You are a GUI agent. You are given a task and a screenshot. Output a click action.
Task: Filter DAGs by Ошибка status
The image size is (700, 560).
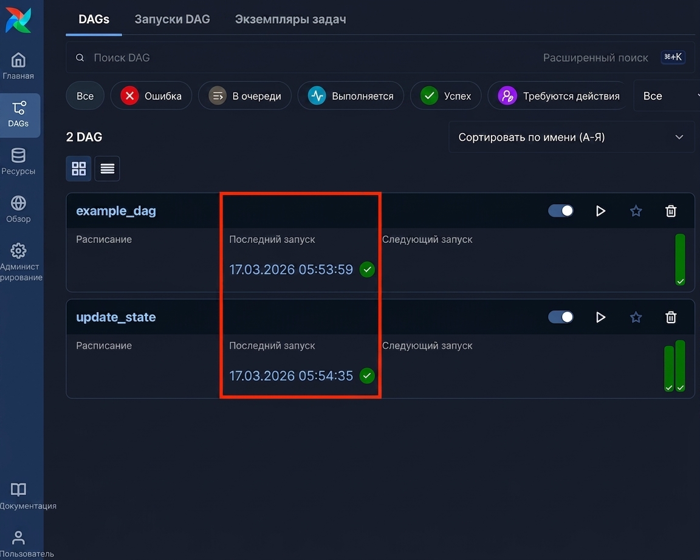(x=151, y=96)
